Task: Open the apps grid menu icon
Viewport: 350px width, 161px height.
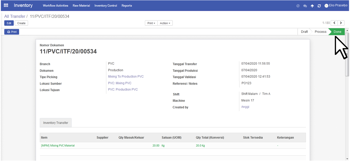Action: (6, 5)
